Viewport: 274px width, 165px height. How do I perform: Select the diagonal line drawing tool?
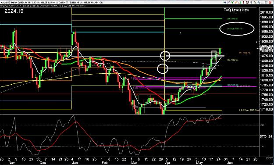point(255,2)
